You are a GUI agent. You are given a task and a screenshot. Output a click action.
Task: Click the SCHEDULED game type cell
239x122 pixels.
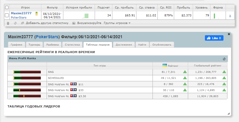coord(100,78)
